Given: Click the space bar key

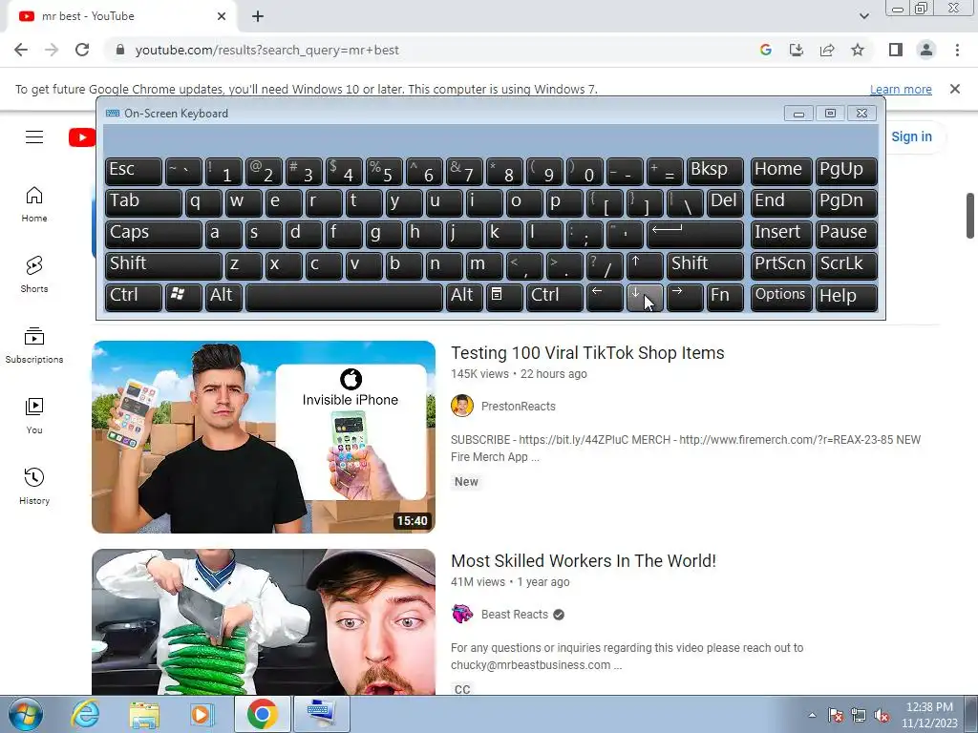Looking at the screenshot, I should pyautogui.click(x=344, y=297).
